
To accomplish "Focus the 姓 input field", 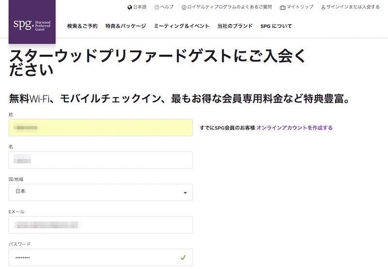I will click(x=101, y=127).
